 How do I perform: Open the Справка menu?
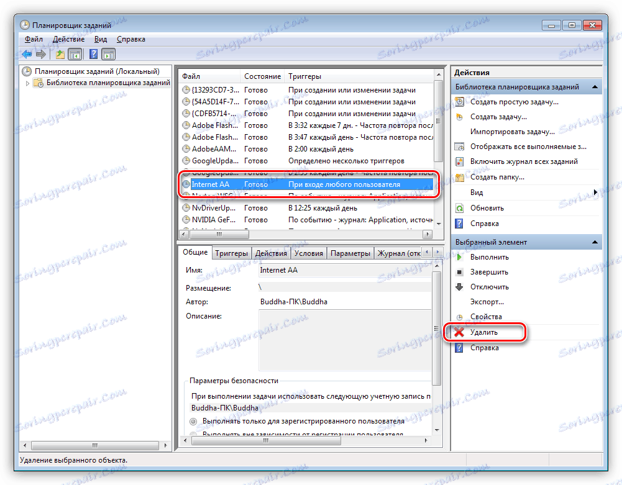click(131, 39)
